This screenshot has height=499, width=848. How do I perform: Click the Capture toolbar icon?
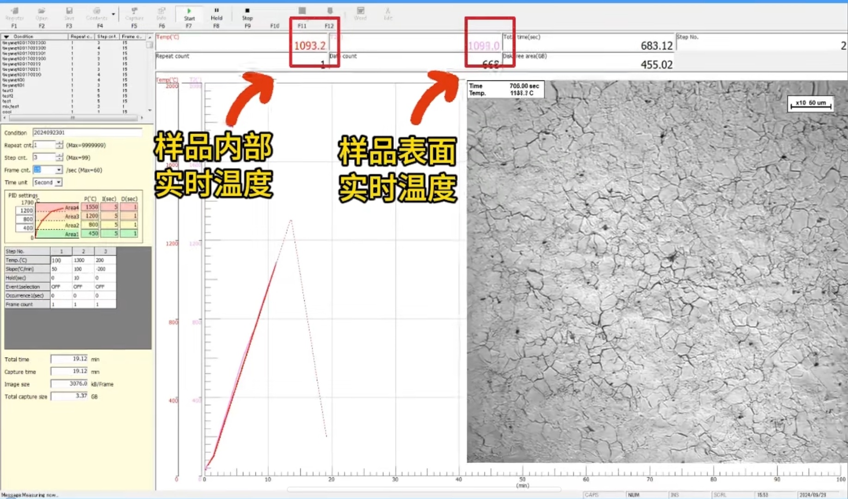134,13
